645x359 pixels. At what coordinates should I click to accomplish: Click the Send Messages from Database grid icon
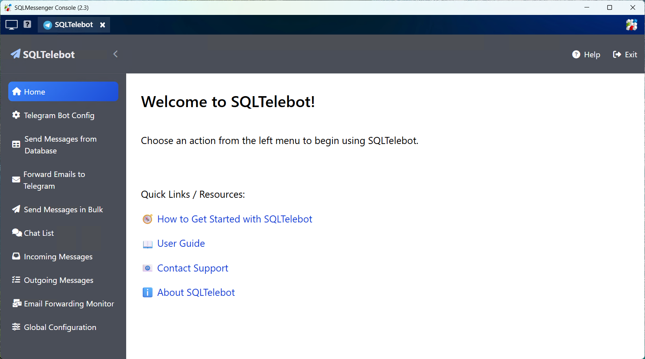[16, 144]
